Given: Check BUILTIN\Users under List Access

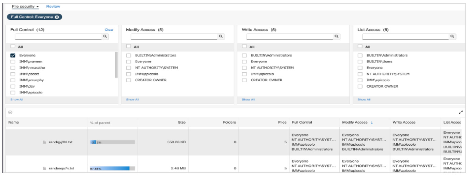Looking at the screenshot, I should click(x=360, y=61).
